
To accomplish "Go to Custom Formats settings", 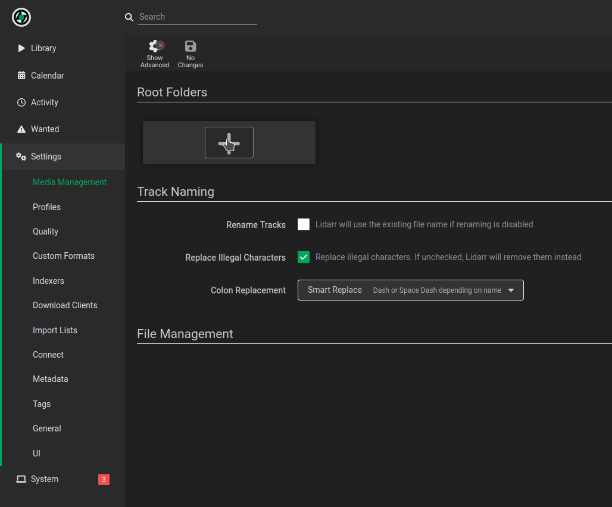I will pos(64,256).
